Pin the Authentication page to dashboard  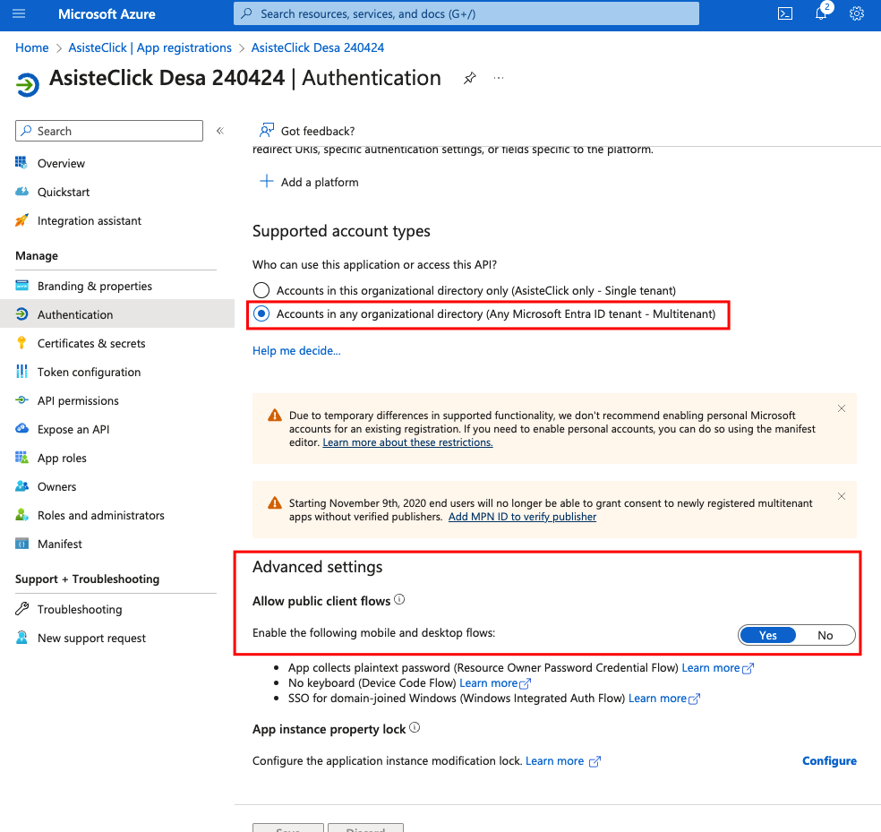(469, 78)
